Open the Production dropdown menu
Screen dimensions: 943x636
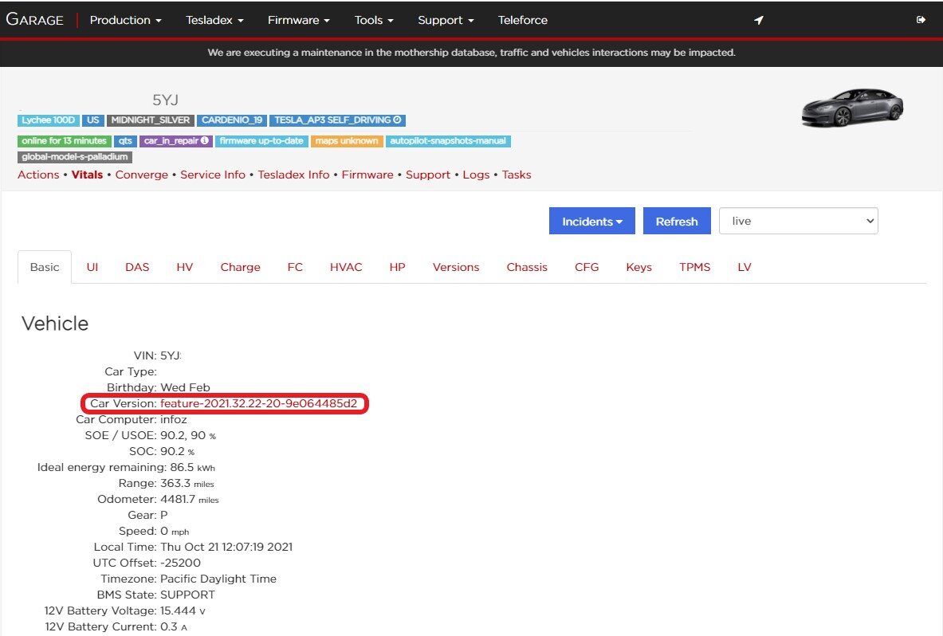click(x=125, y=20)
